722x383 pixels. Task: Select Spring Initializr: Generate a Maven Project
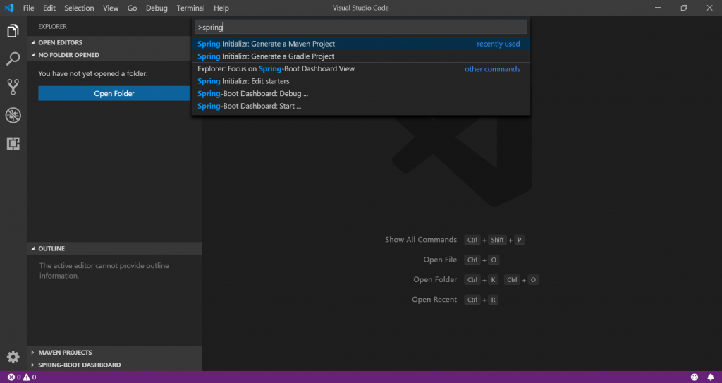361,44
